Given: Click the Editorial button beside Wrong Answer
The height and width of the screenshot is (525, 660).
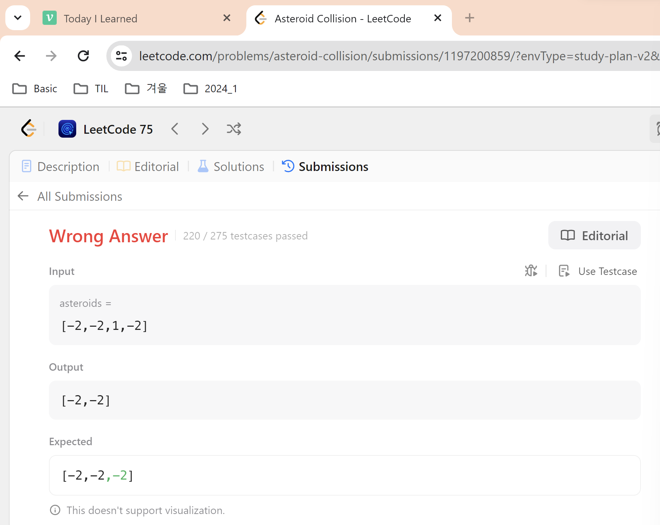Looking at the screenshot, I should 594,235.
